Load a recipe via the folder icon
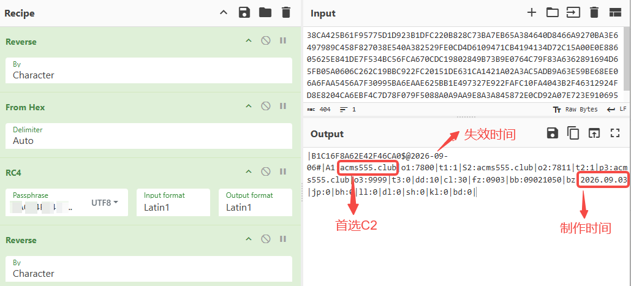631x286 pixels. pos(265,12)
